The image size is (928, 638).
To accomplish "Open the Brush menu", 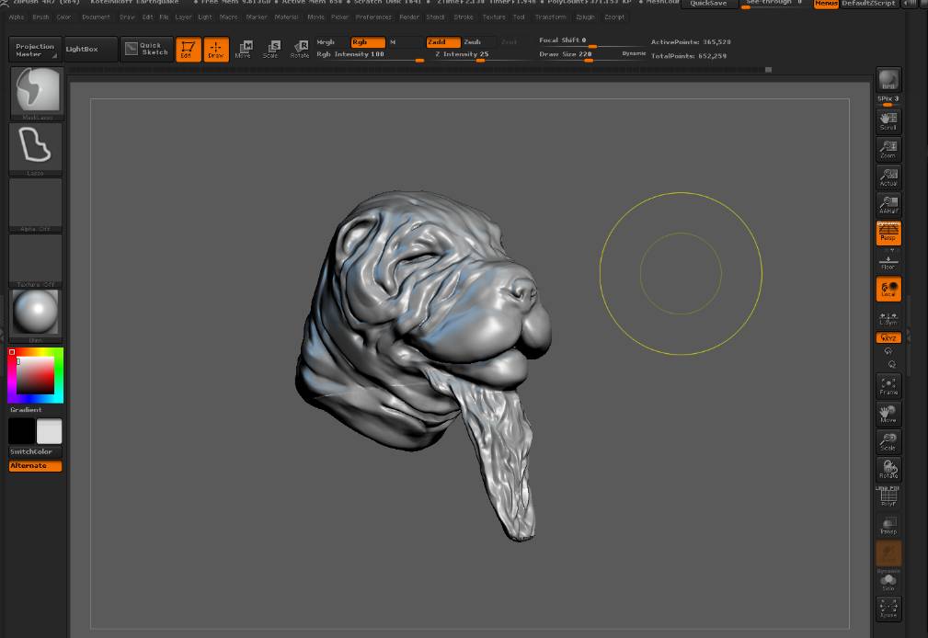I will coord(40,17).
